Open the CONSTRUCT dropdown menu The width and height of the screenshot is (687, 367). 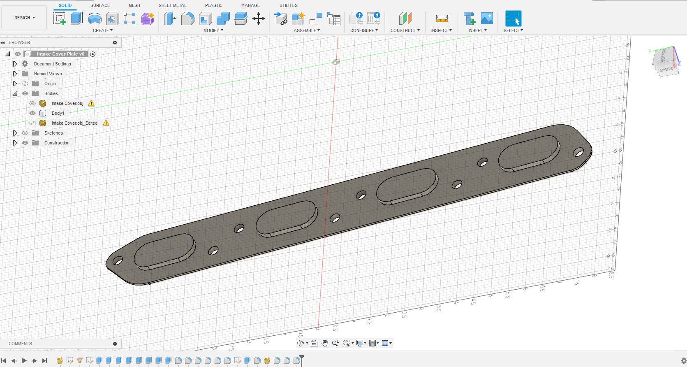[x=405, y=30]
